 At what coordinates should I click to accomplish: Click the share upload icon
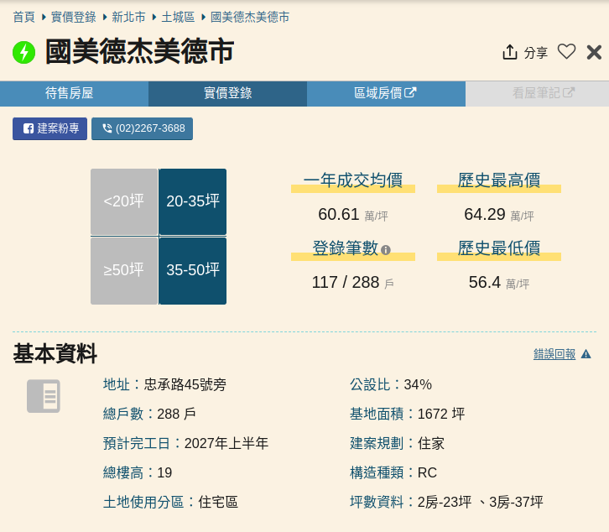click(510, 52)
